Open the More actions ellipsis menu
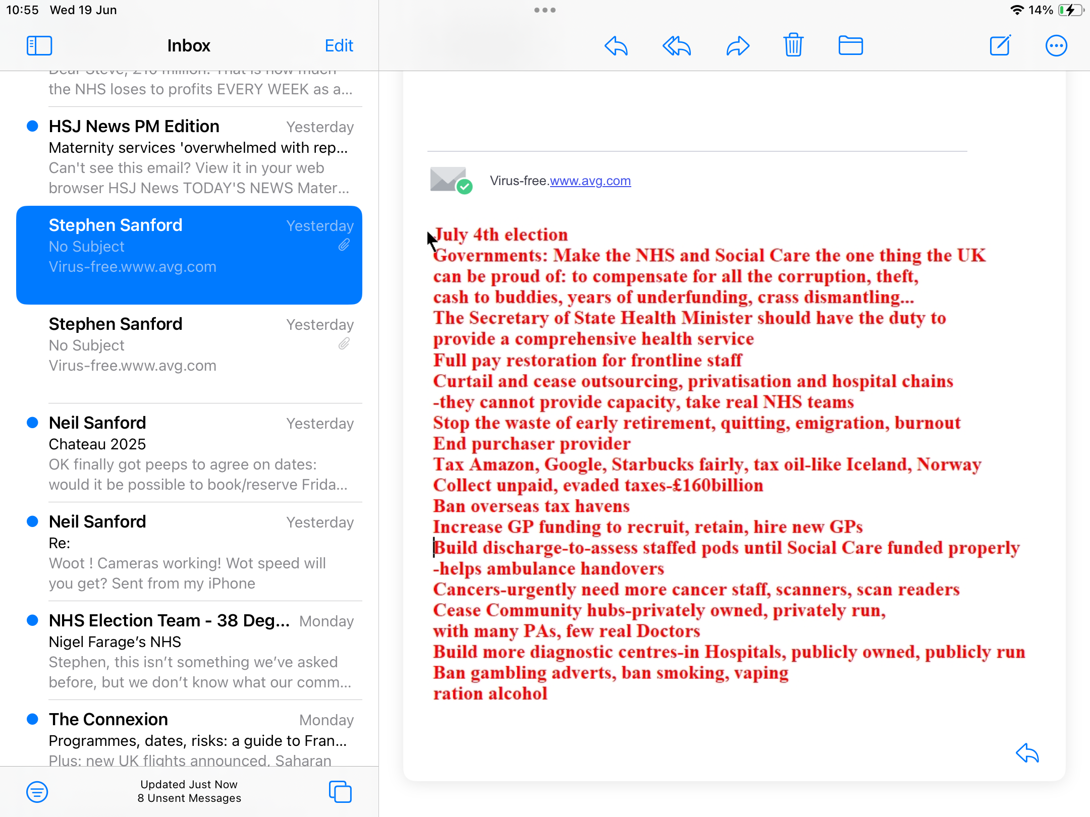The image size is (1090, 817). coord(1056,46)
